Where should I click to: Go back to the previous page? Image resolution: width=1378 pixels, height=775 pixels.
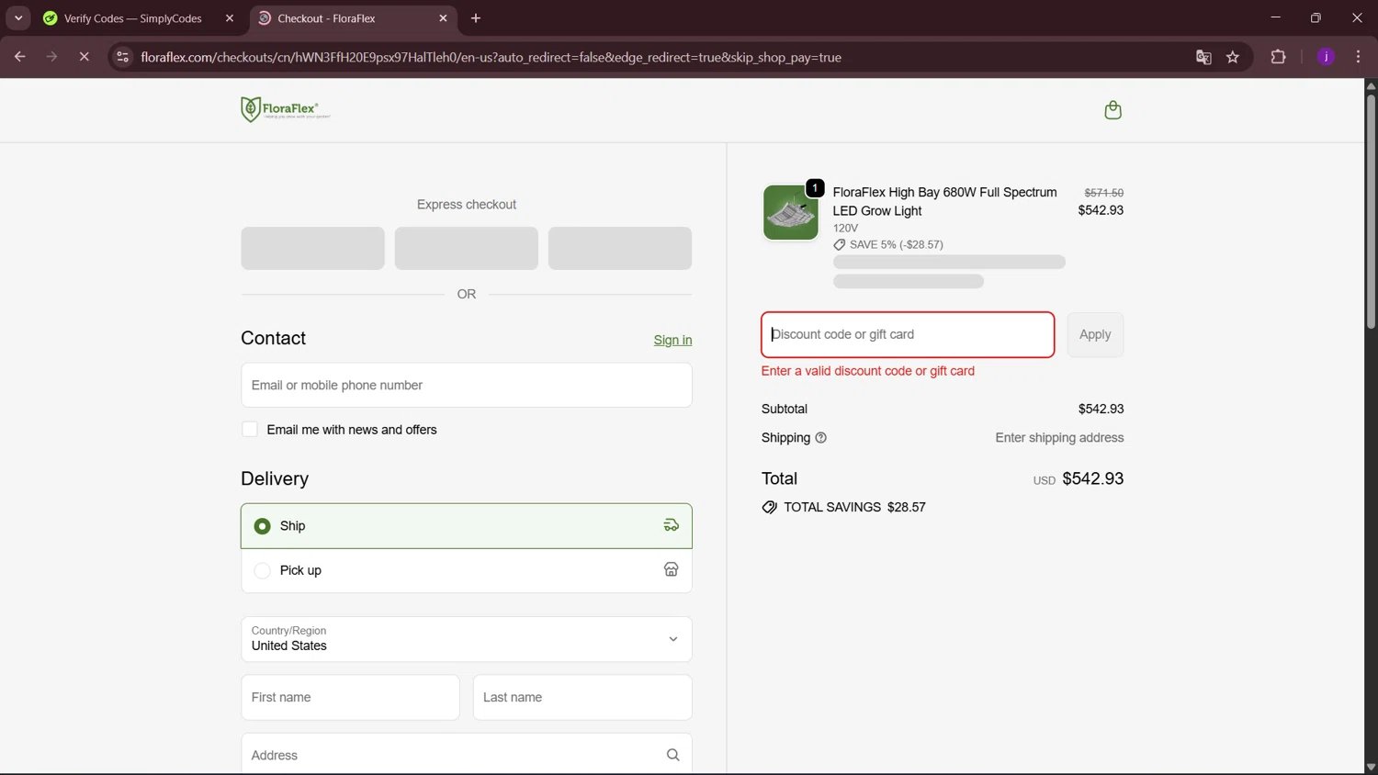(x=20, y=57)
